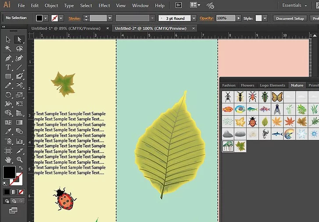Image resolution: width=319 pixels, height=222 pixels.
Task: Click the butterfly symbol in Nature panel
Action: coord(276,96)
